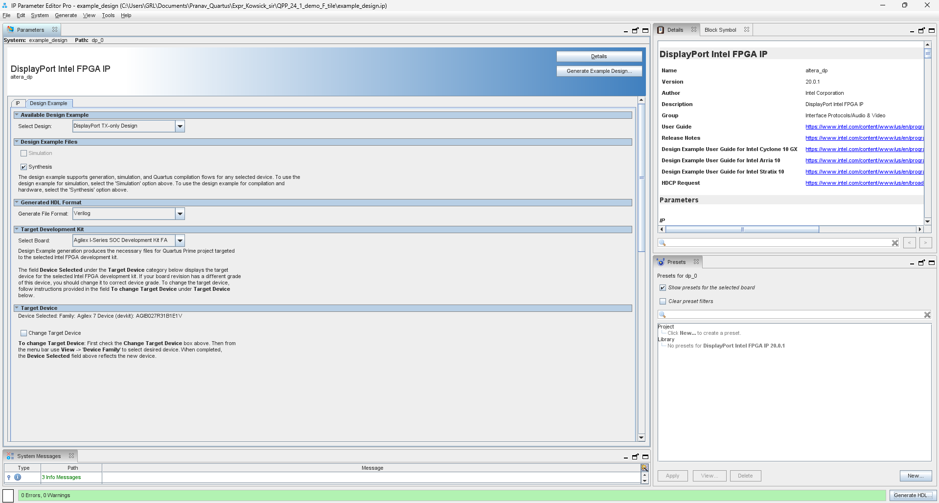Switch to the IP tab
Screen dimensions: 939x503
click(18, 104)
